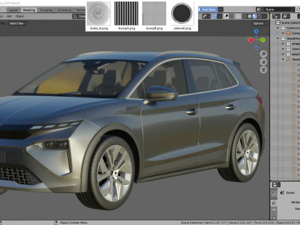This screenshot has width=300, height=225.
Task: Open the View Layer properties tab
Action: click(x=274, y=217)
